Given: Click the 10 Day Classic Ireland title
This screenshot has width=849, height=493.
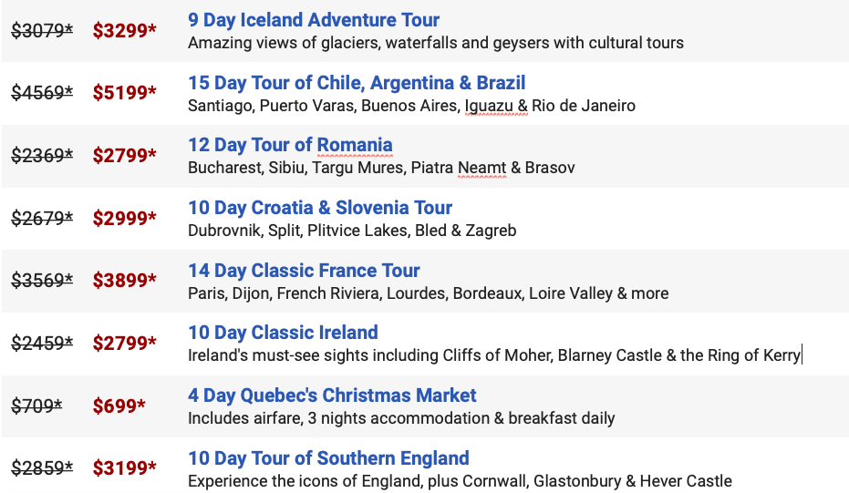Looking at the screenshot, I should (x=284, y=333).
